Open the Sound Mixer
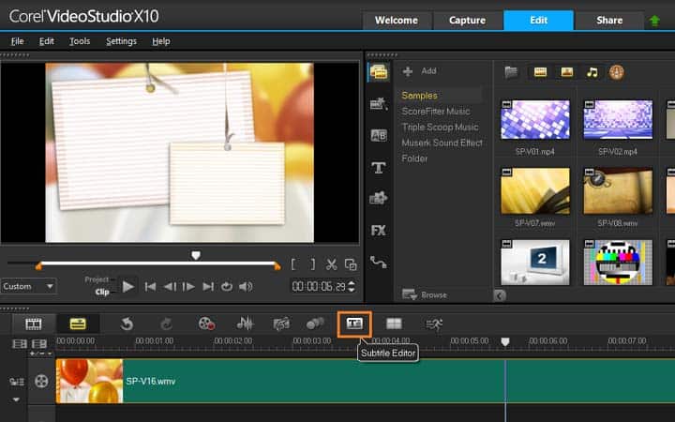 [x=245, y=324]
